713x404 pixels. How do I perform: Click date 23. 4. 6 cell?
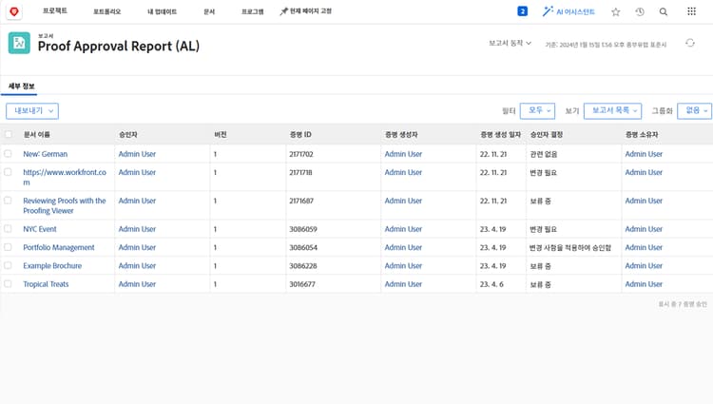pyautogui.click(x=491, y=284)
